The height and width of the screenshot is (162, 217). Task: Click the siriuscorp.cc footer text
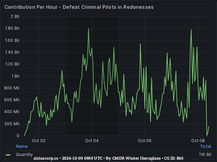point(46,158)
